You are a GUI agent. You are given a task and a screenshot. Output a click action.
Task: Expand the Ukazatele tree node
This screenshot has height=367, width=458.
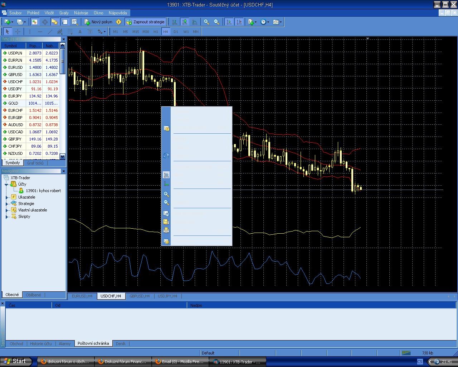(6, 197)
